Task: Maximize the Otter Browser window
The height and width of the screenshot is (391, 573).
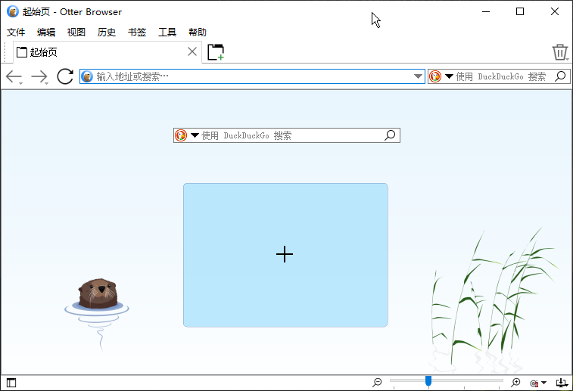Action: (x=520, y=11)
